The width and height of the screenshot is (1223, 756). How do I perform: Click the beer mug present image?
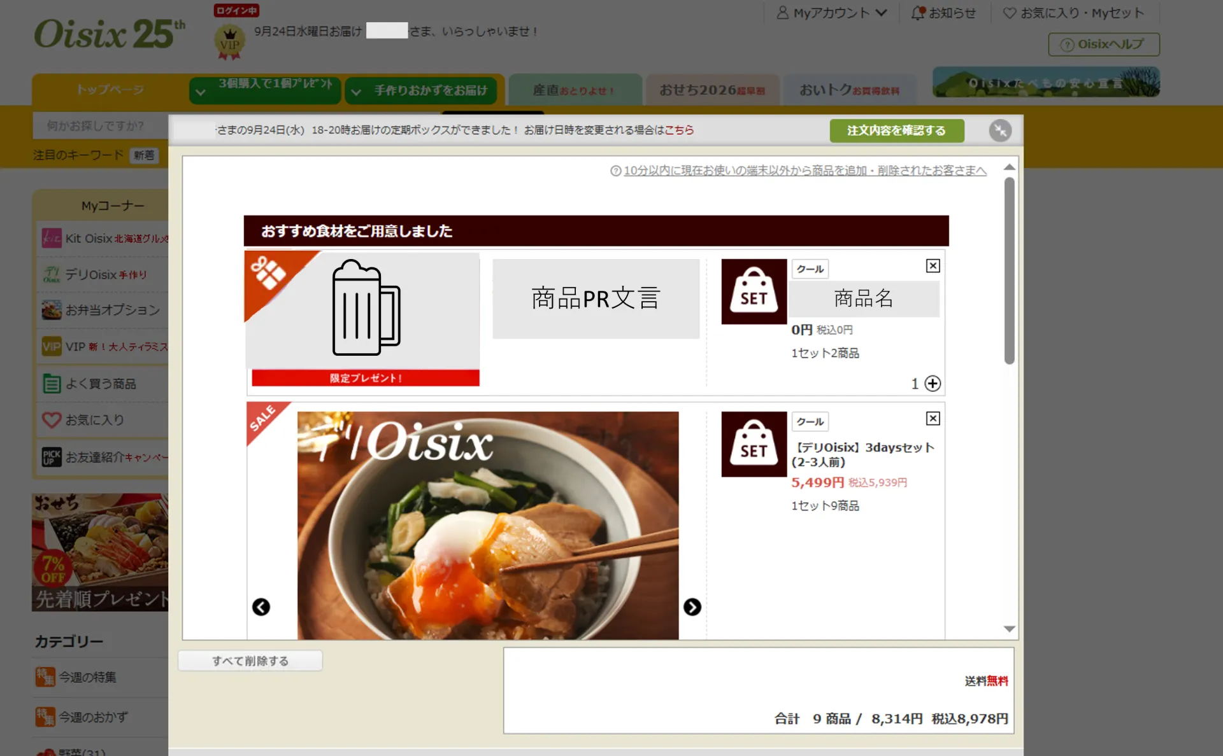tap(366, 308)
